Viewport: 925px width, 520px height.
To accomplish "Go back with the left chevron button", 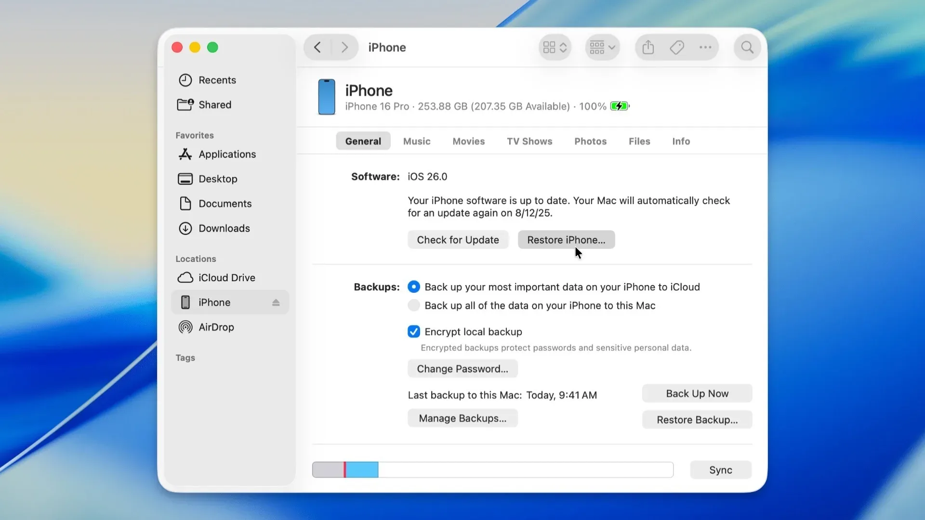I will coord(317,47).
